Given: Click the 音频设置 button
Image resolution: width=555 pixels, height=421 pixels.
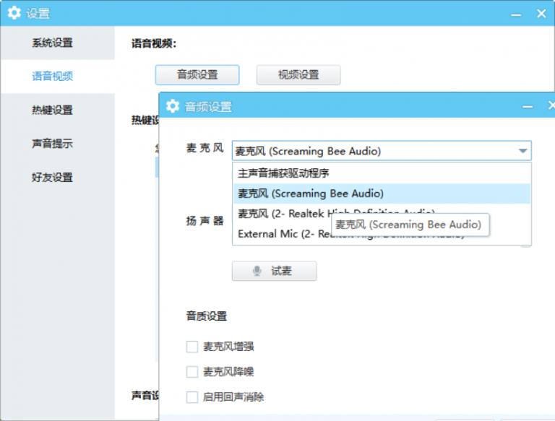Looking at the screenshot, I should (197, 74).
